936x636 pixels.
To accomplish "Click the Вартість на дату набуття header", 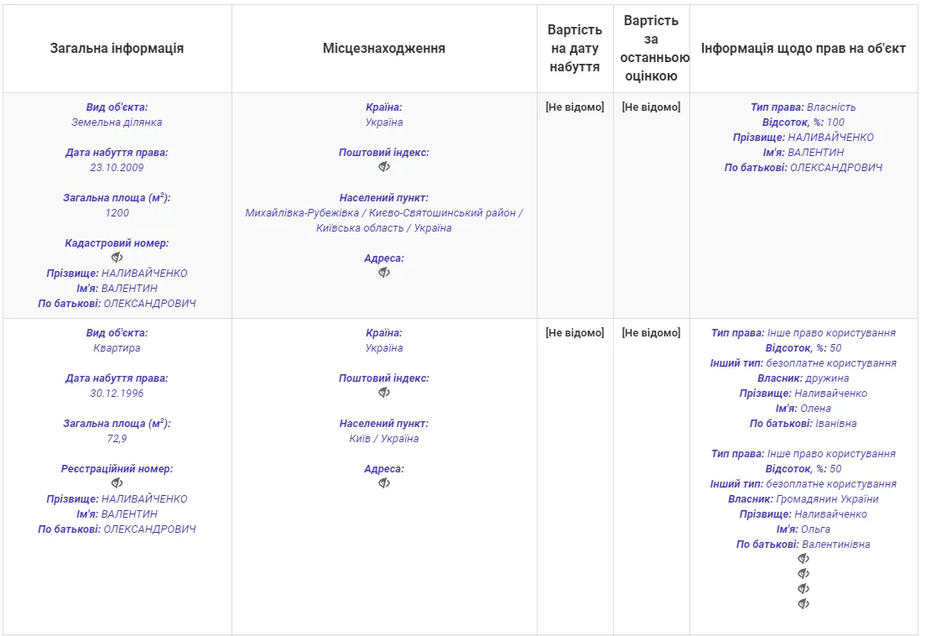I will click(575, 49).
